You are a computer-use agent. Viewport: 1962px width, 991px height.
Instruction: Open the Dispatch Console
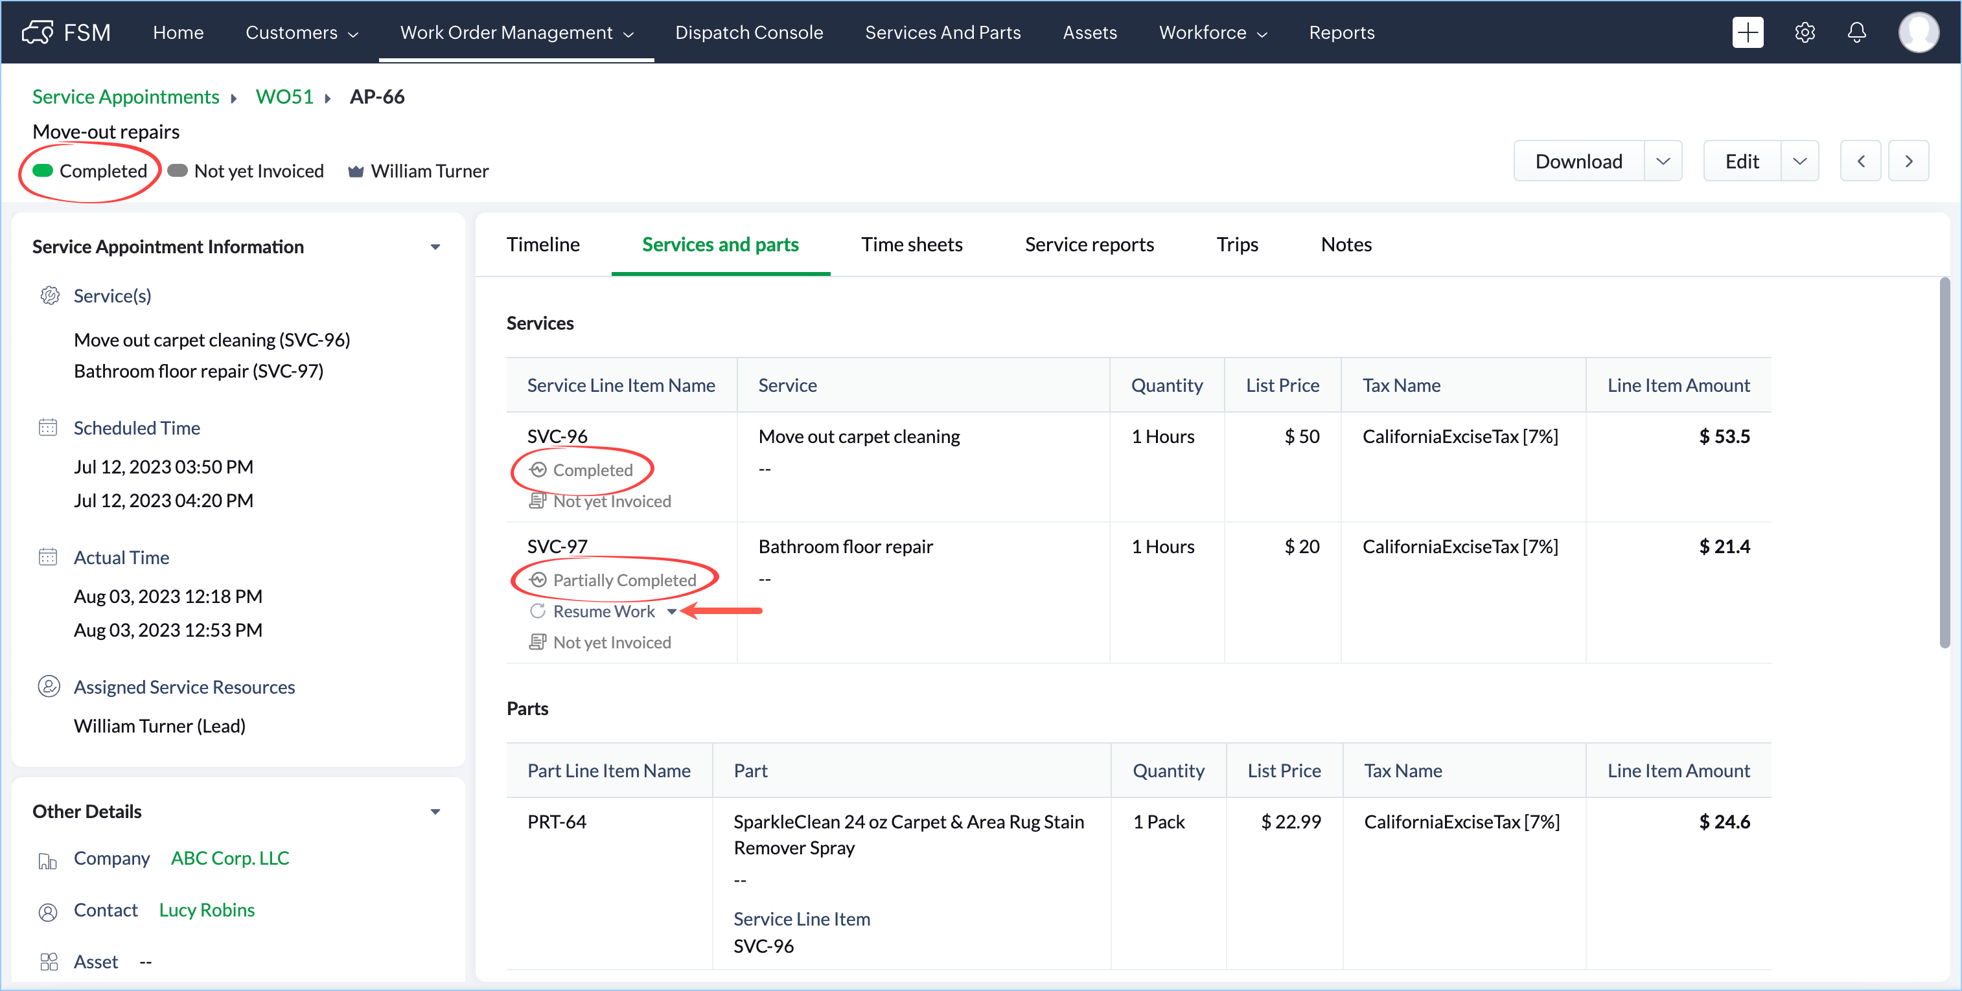(x=748, y=32)
